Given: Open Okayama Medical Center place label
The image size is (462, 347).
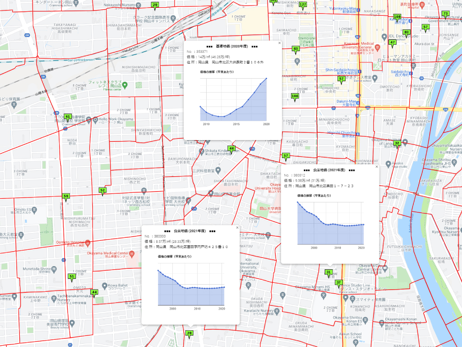Looking at the screenshot, I should (x=107, y=253).
